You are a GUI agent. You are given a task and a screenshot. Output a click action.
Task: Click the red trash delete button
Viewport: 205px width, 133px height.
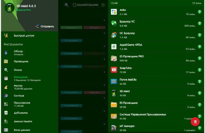point(195,122)
